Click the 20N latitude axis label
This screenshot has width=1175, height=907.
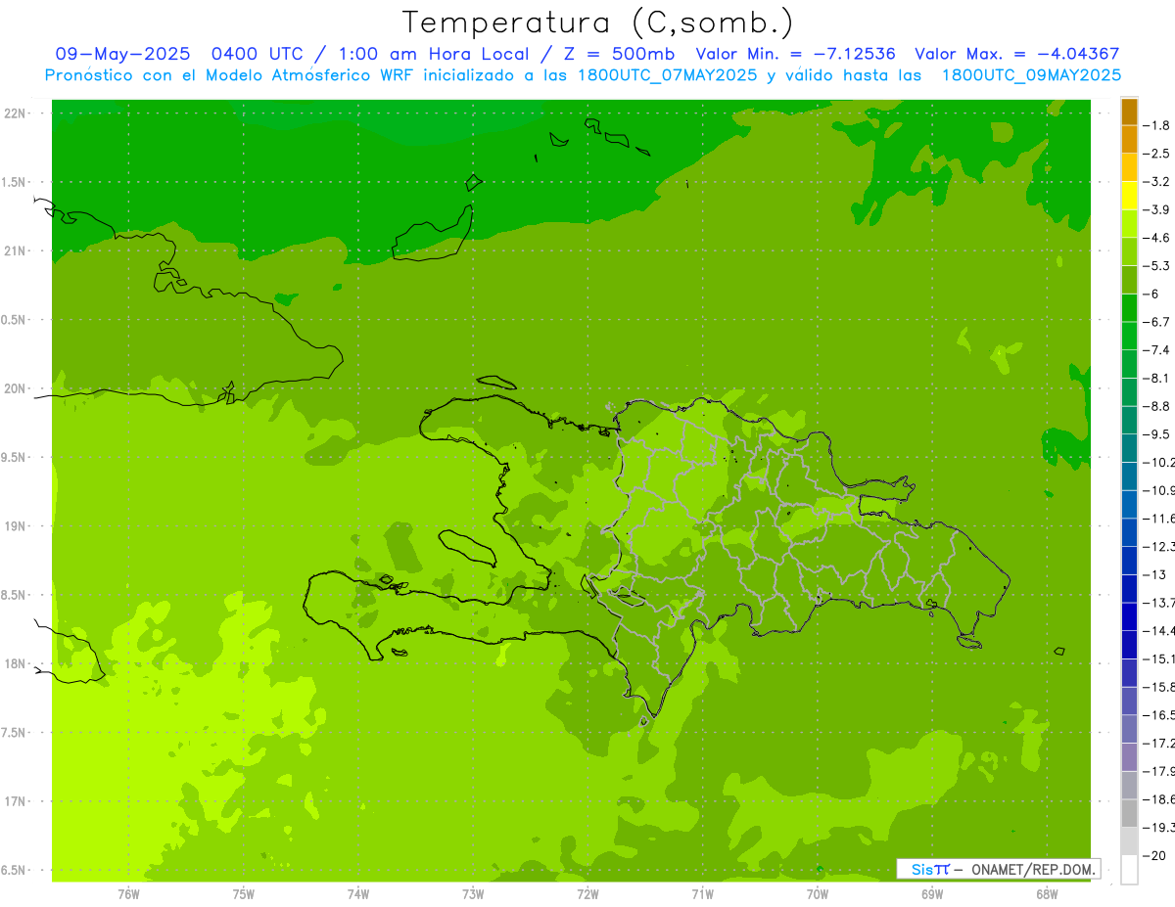coord(15,388)
